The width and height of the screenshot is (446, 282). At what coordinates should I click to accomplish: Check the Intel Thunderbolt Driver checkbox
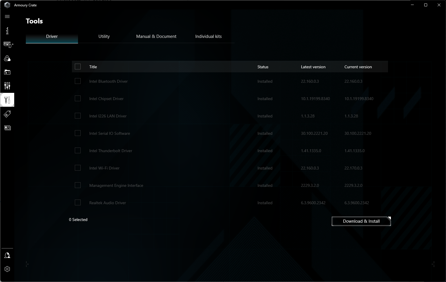click(x=78, y=150)
